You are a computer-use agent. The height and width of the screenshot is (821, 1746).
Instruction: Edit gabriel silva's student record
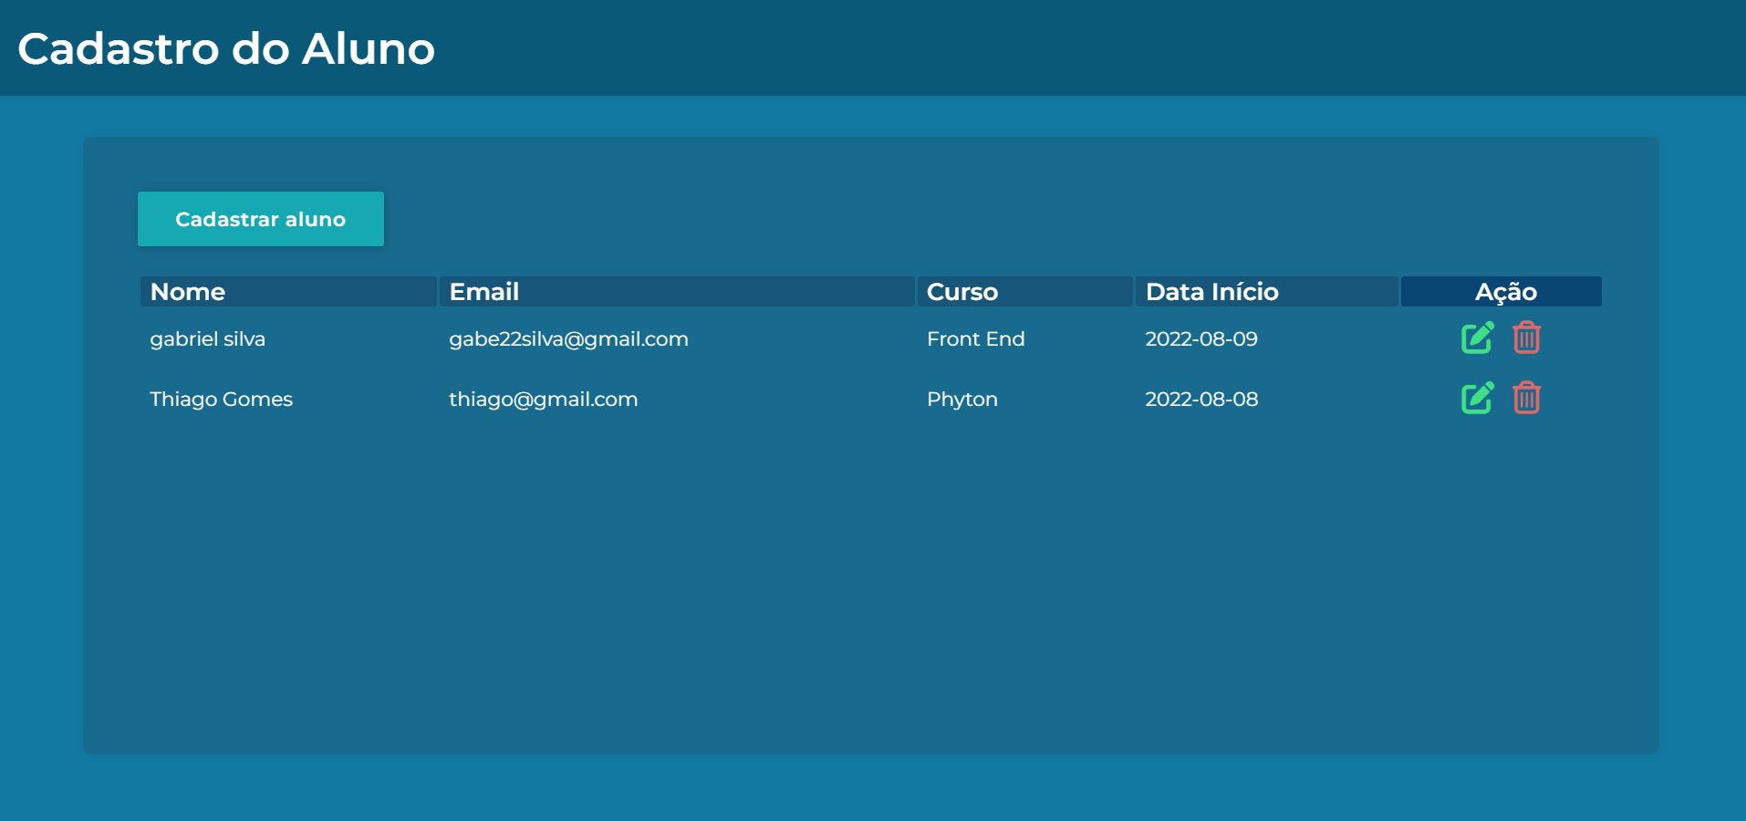[1477, 338]
